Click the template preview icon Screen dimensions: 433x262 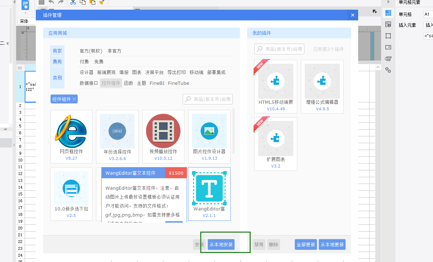pos(25,5)
